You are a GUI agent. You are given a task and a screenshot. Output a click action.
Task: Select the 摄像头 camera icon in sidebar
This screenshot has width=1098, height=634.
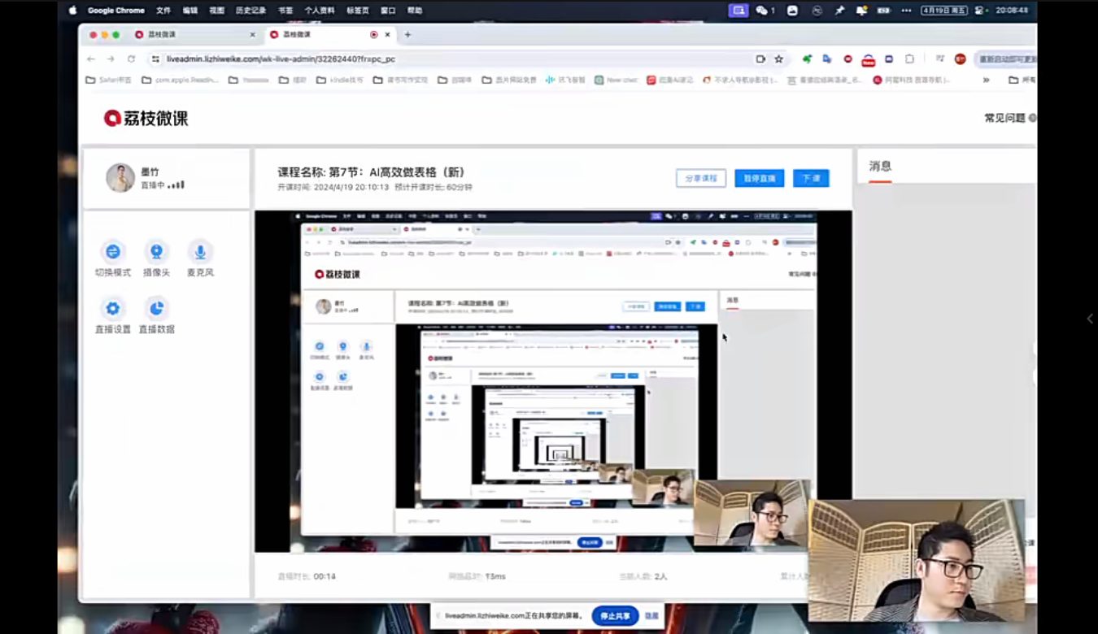click(x=156, y=251)
